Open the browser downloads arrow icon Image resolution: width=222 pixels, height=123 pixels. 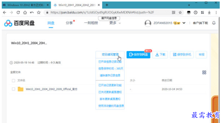[209, 13]
